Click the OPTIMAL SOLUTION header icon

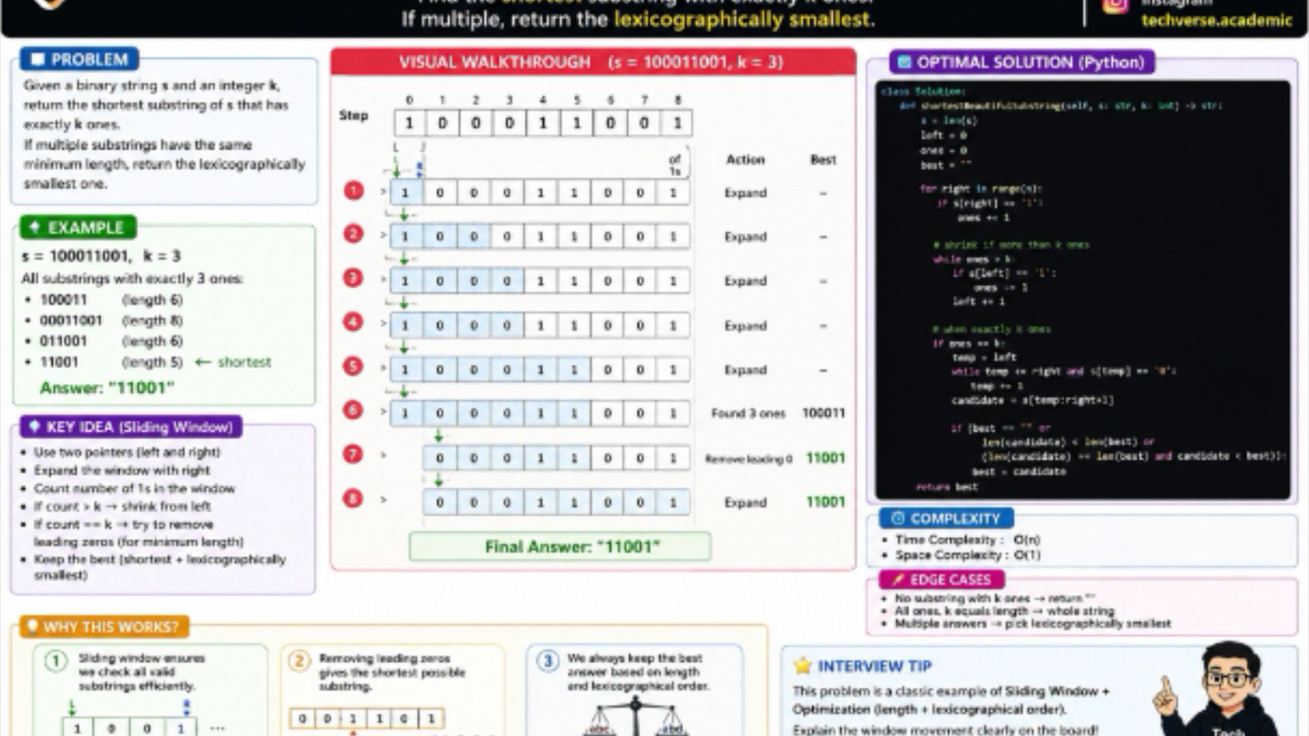[904, 63]
